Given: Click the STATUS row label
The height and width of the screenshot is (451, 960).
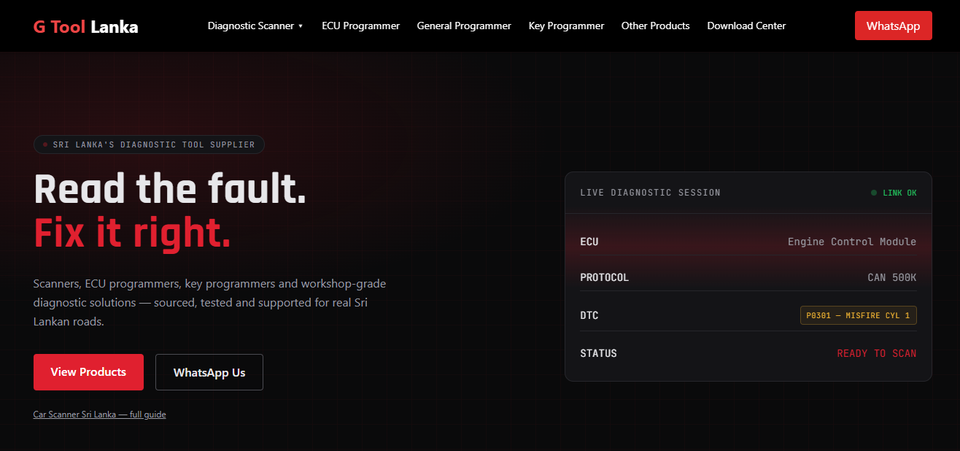Looking at the screenshot, I should pyautogui.click(x=598, y=353).
